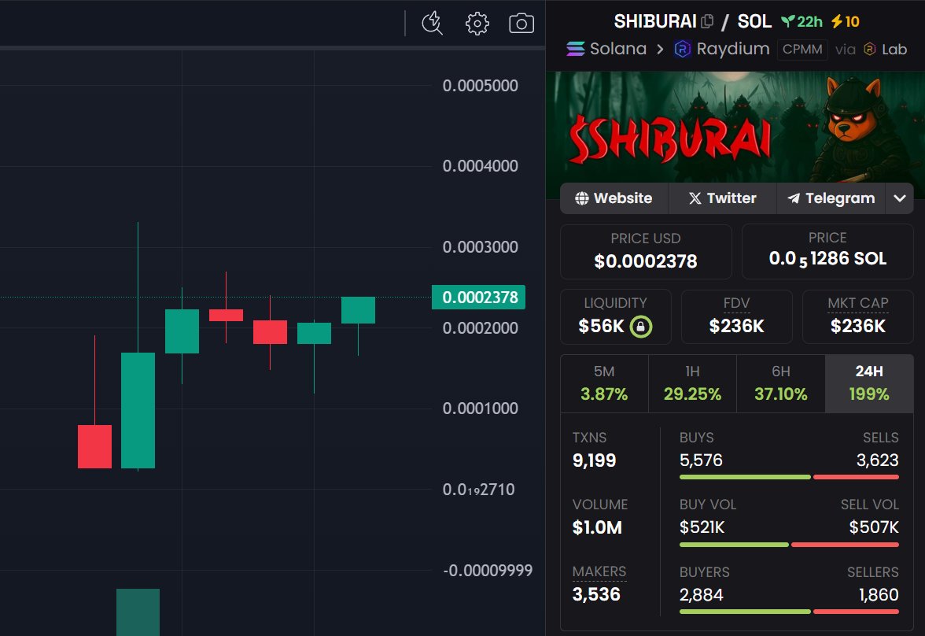Click the 0.0001000 price axis label
The width and height of the screenshot is (925, 636).
coord(480,409)
